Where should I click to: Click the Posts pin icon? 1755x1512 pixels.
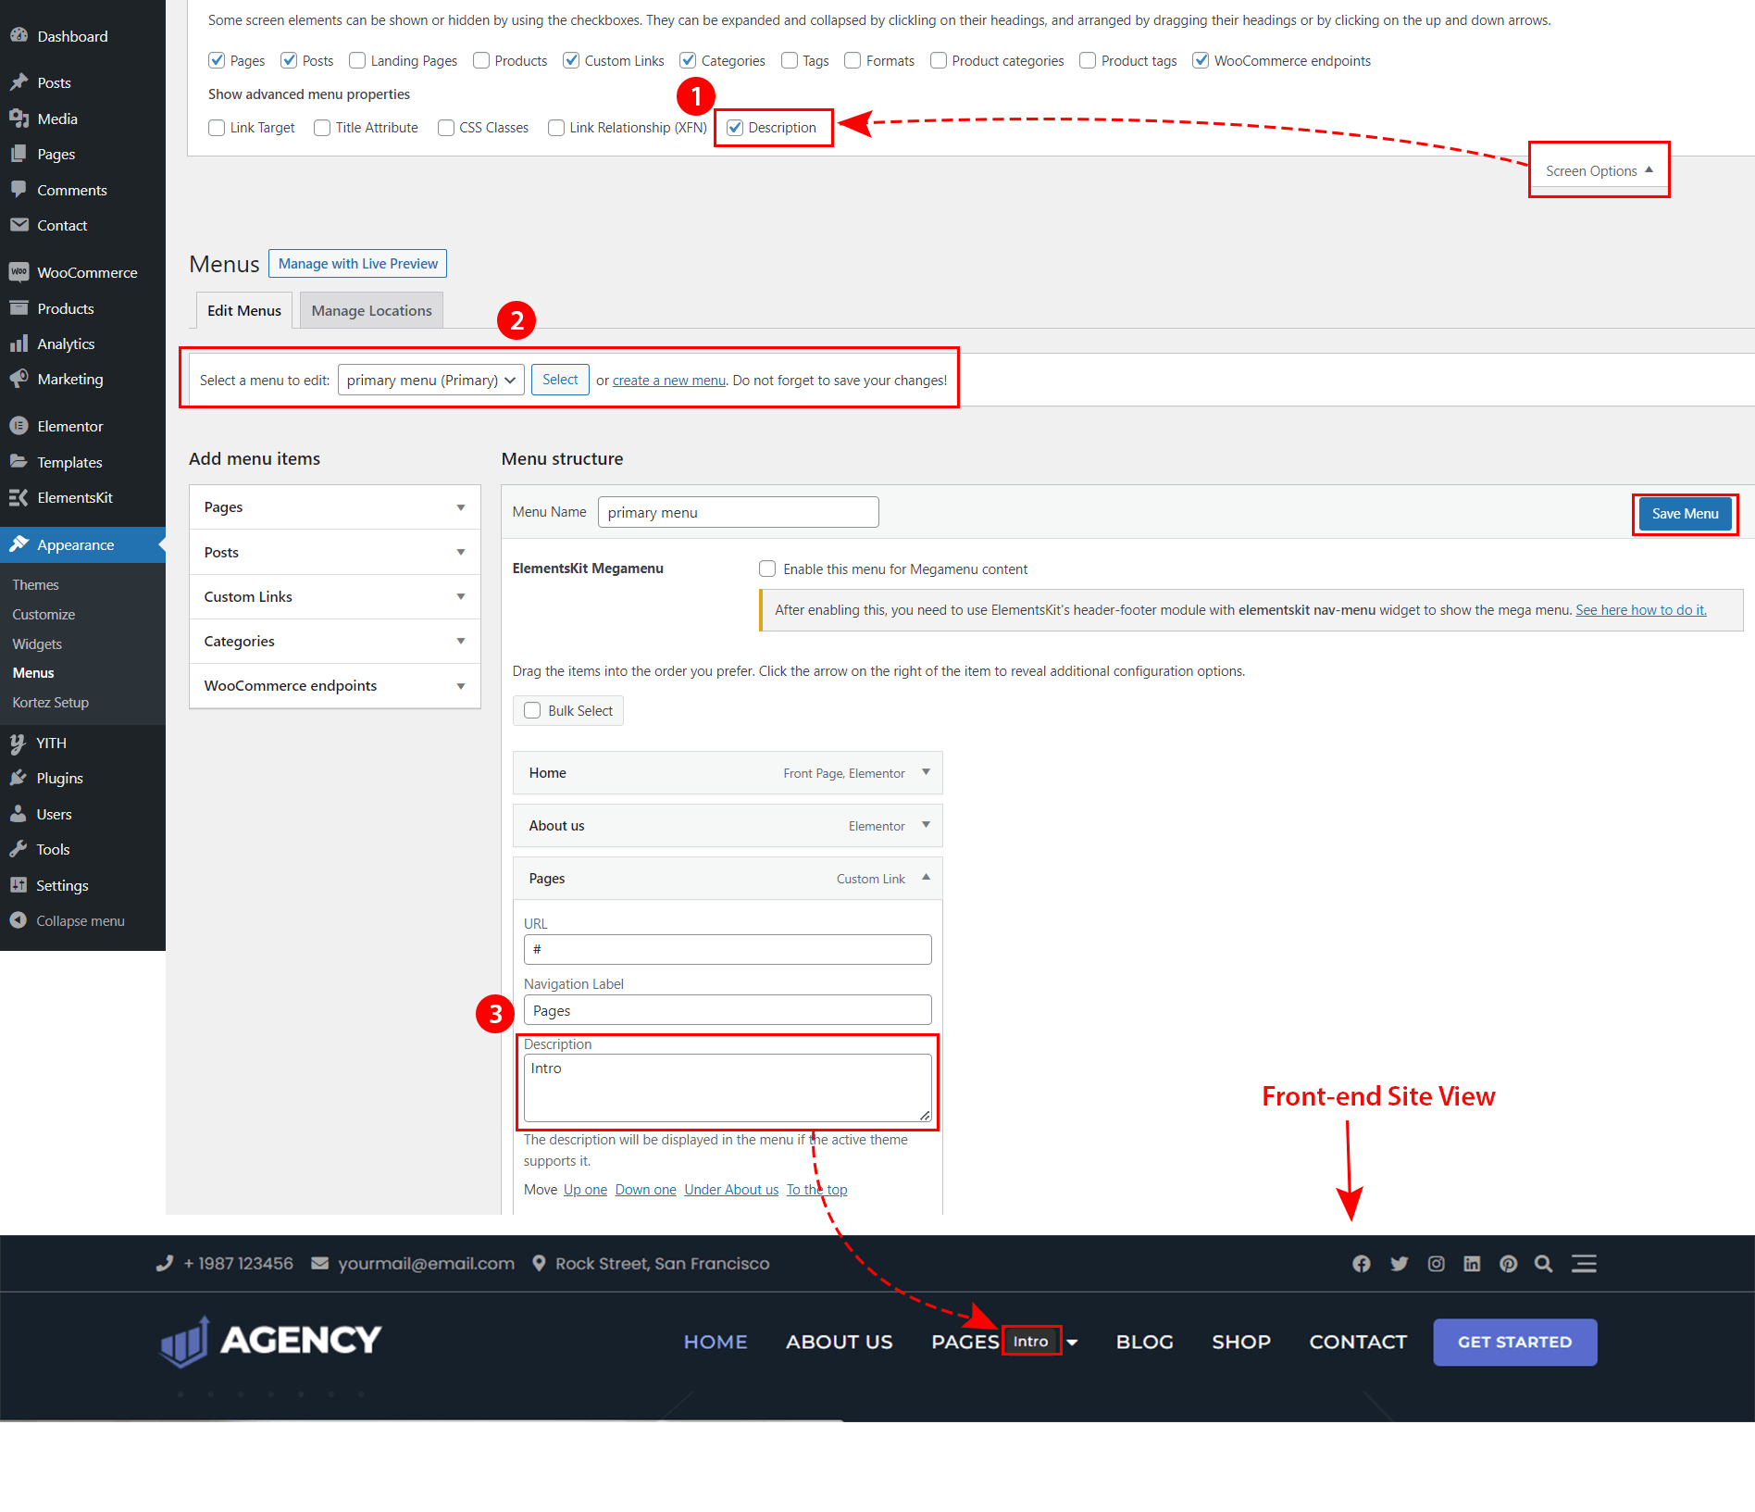tap(19, 82)
